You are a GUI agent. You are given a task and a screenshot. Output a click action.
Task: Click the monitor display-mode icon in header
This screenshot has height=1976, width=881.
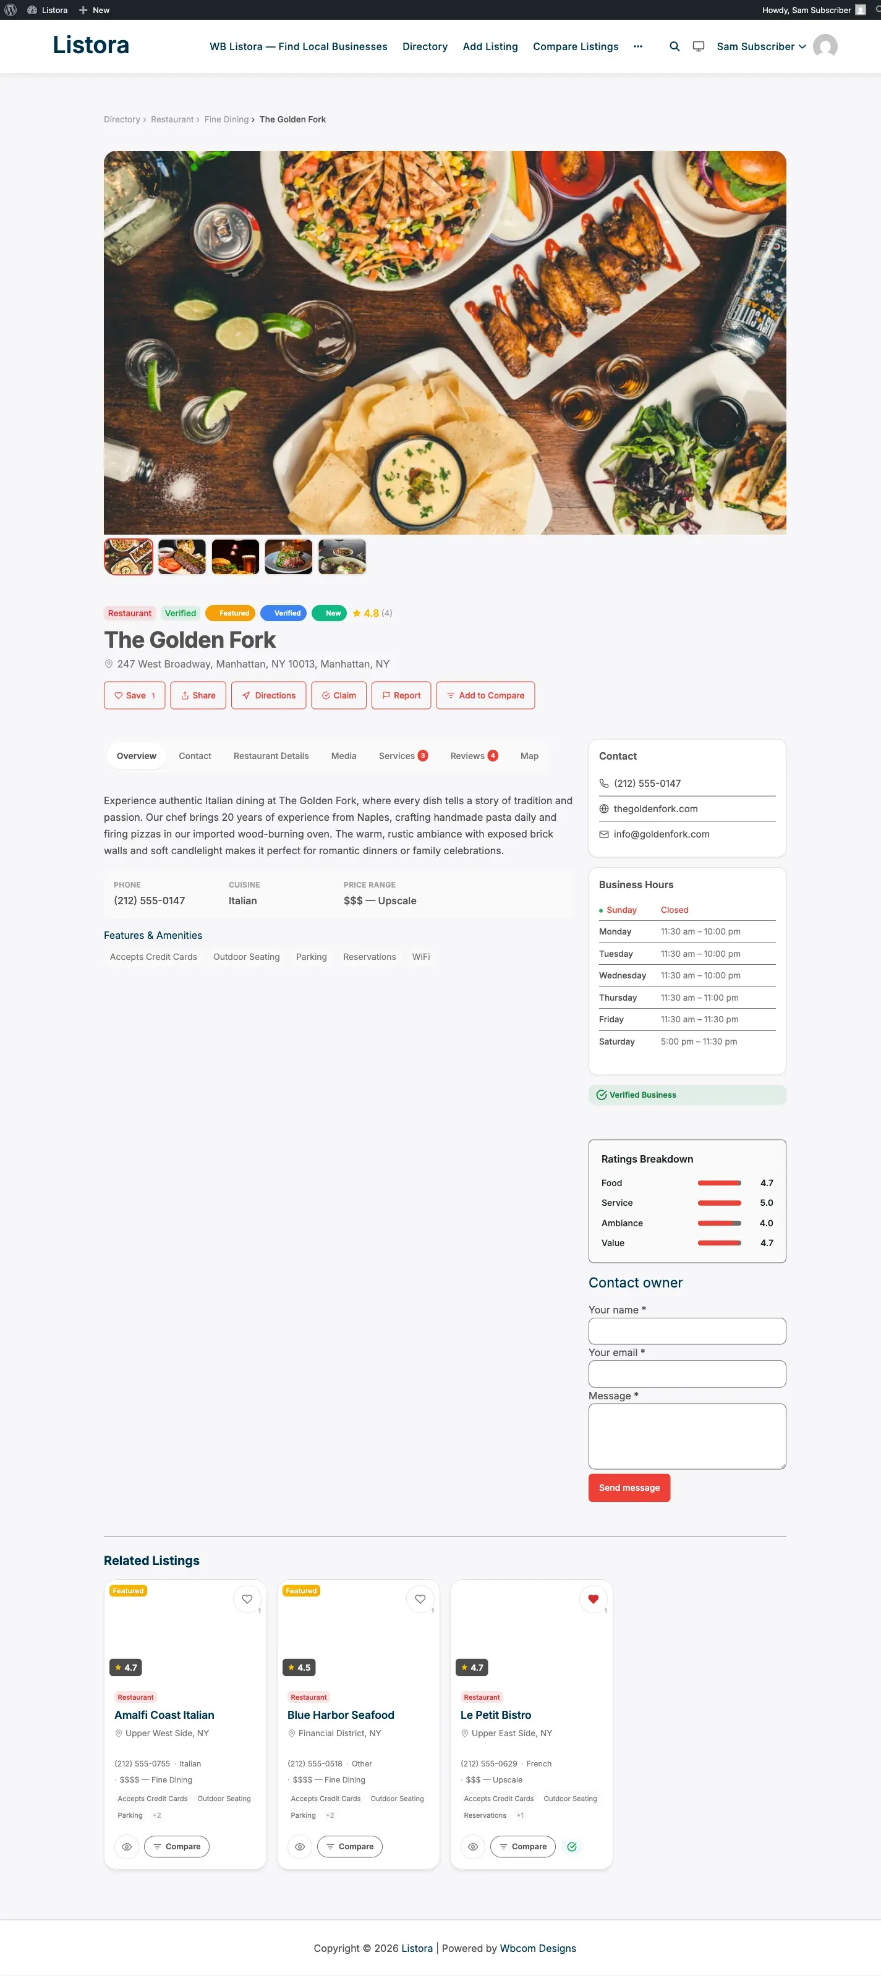tap(699, 47)
